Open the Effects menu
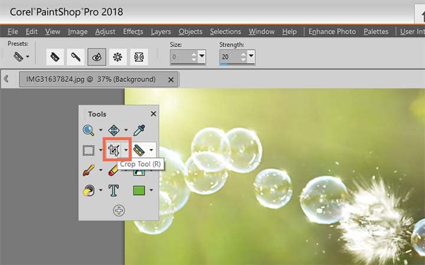This screenshot has width=425, height=265. 133,32
